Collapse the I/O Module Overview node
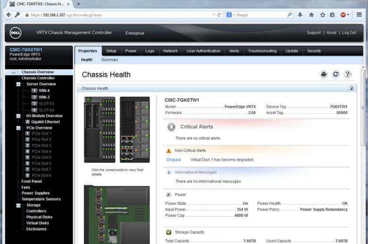Image resolution: width=368 pixels, height=244 pixels. 18,116
